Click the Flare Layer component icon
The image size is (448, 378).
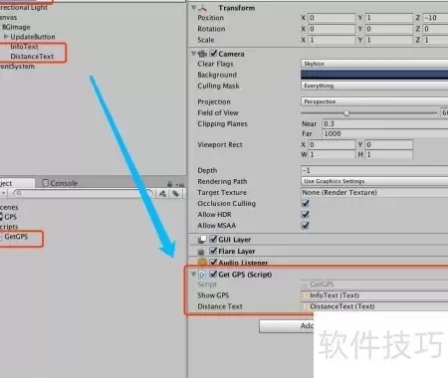pyautogui.click(x=201, y=252)
